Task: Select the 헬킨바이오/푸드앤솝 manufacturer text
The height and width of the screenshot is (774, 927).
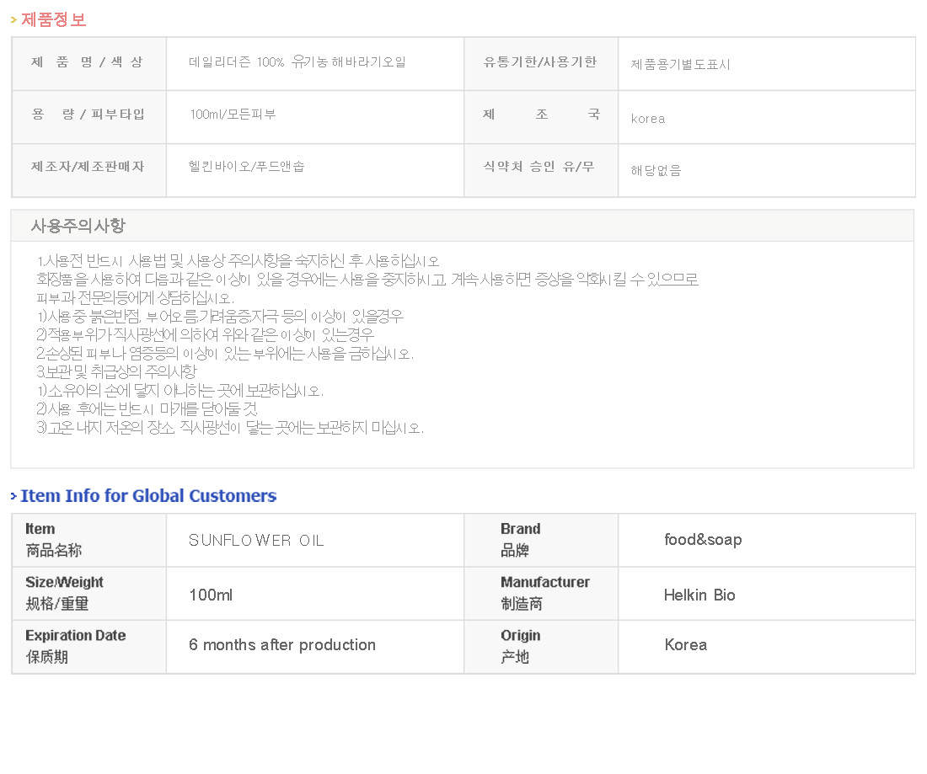Action: [247, 167]
